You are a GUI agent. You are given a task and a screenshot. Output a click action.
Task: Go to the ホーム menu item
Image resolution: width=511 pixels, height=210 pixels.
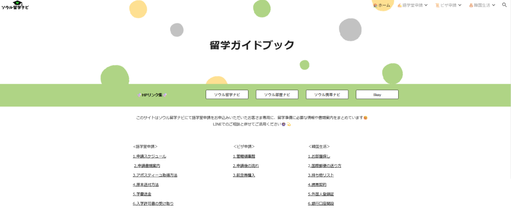coord(384,5)
